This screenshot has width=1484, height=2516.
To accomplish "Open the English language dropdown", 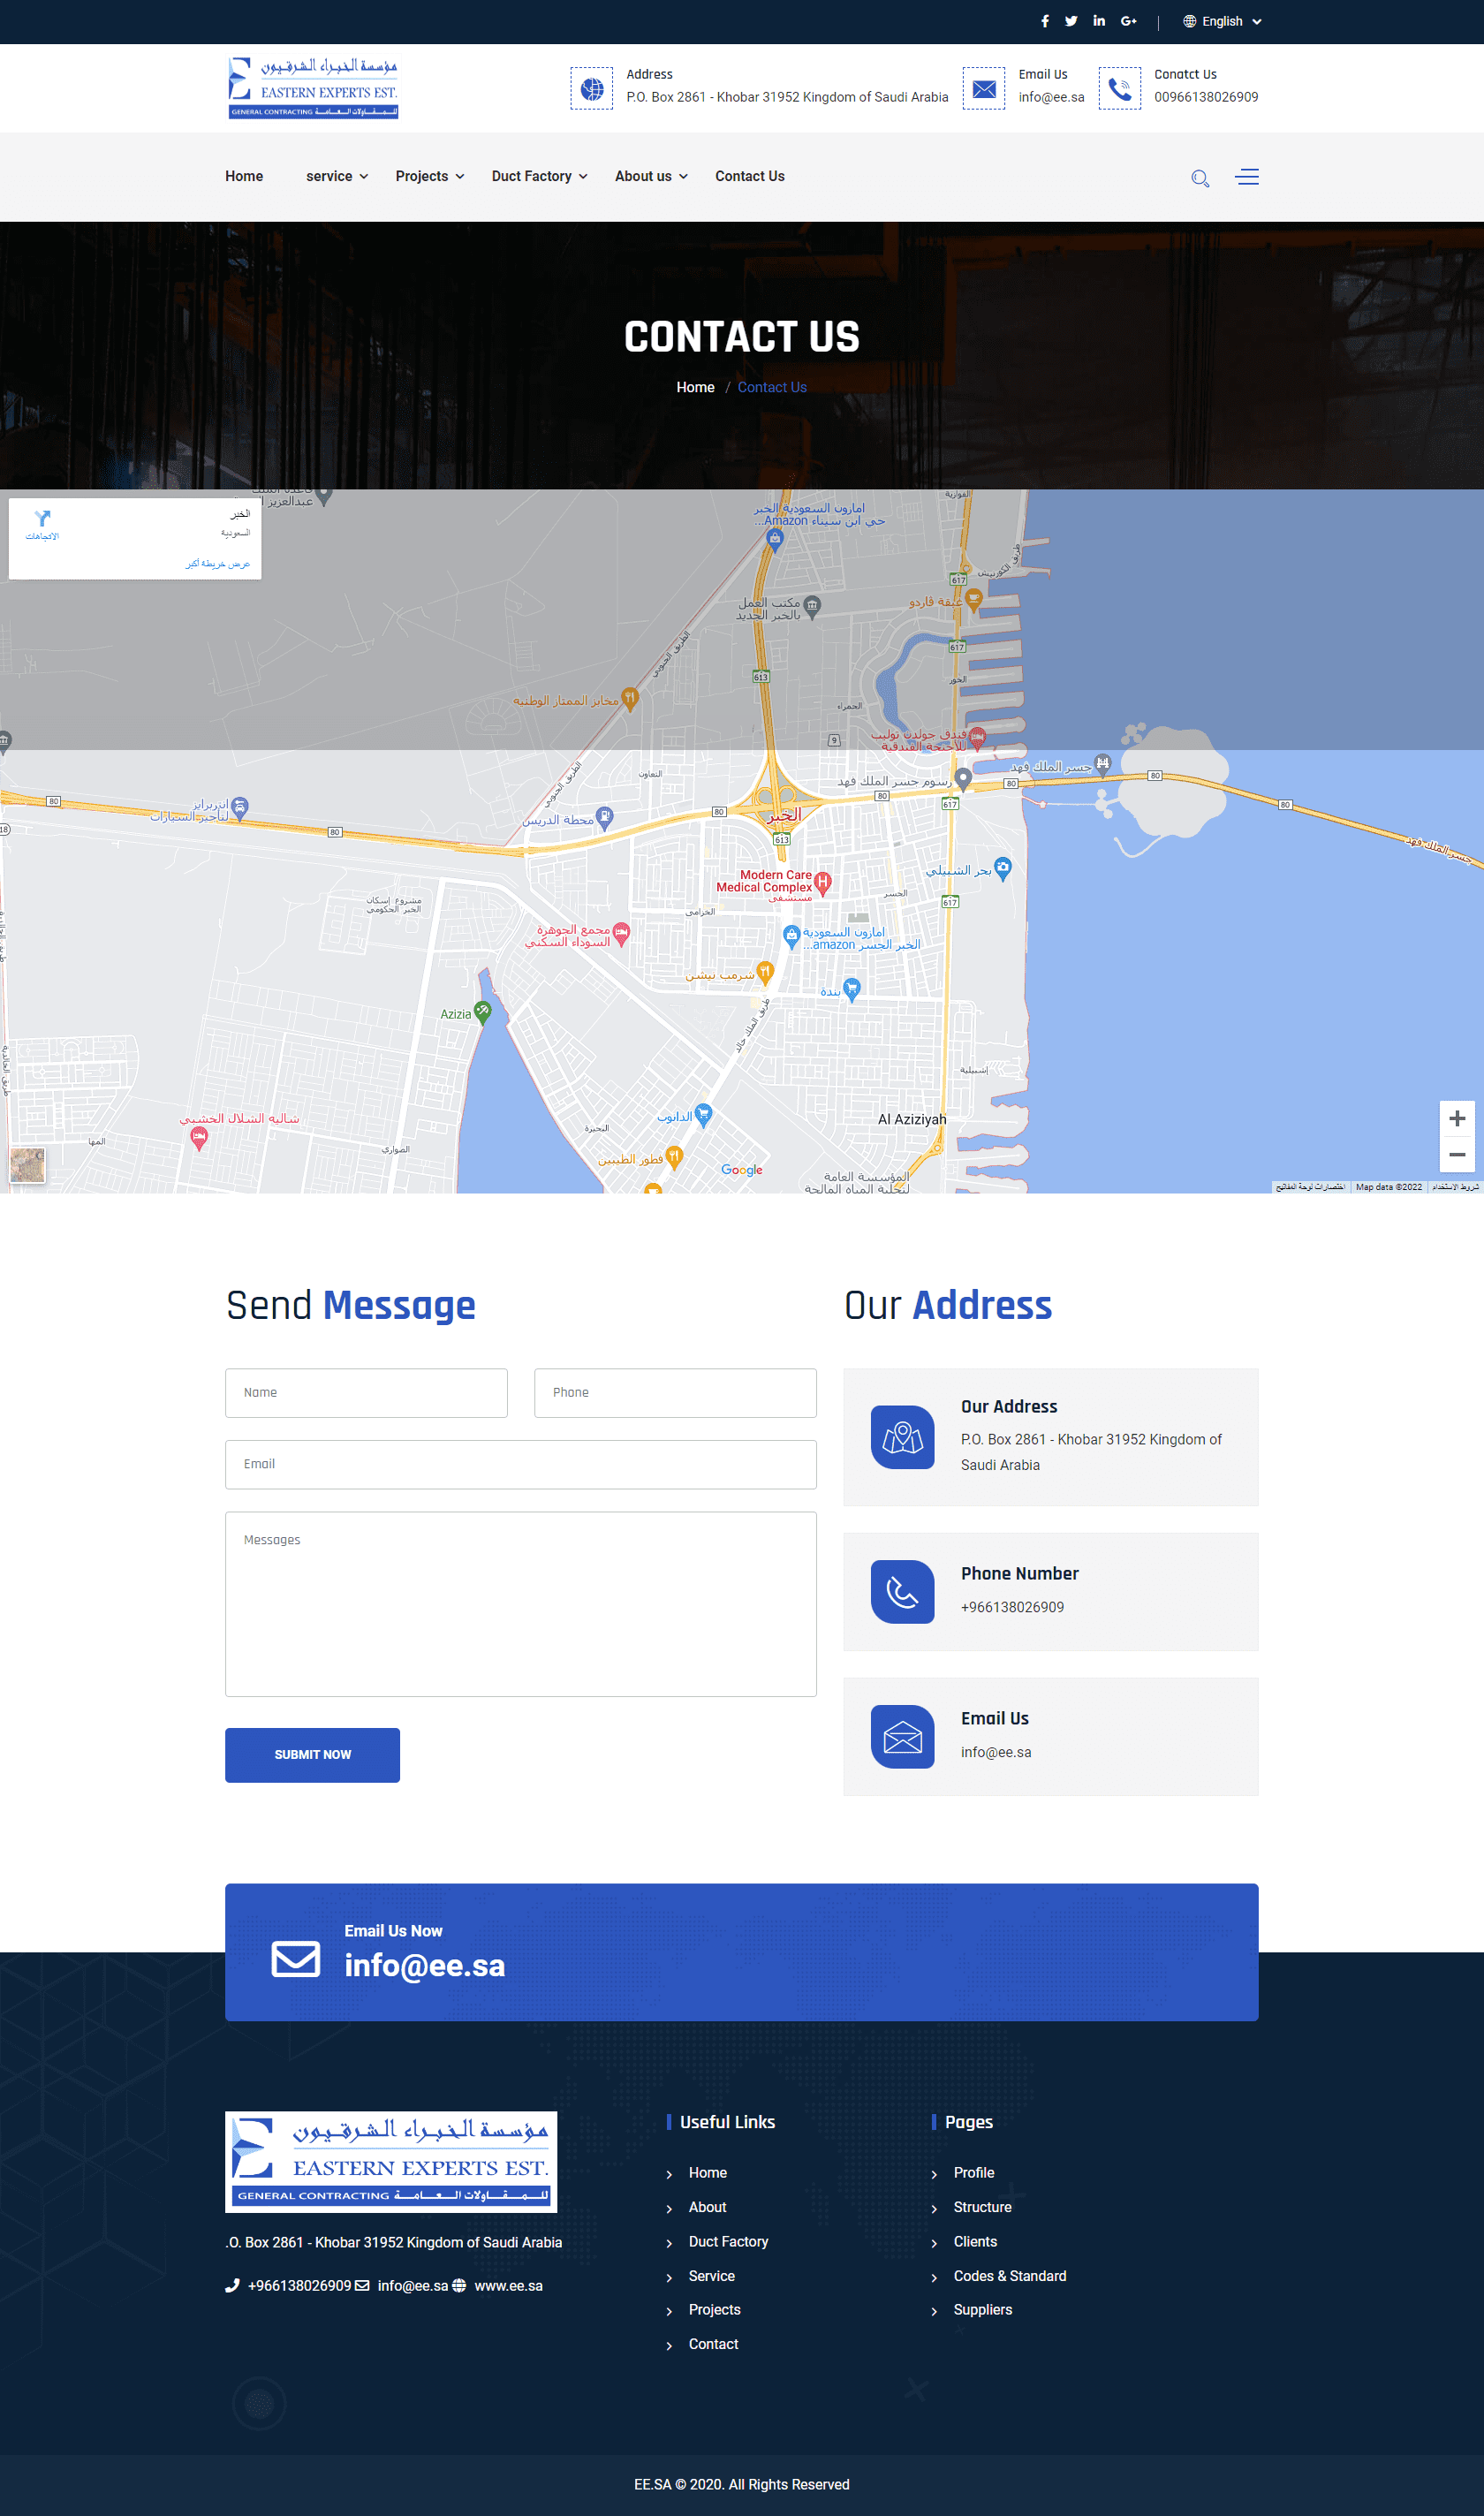I will [x=1222, y=21].
